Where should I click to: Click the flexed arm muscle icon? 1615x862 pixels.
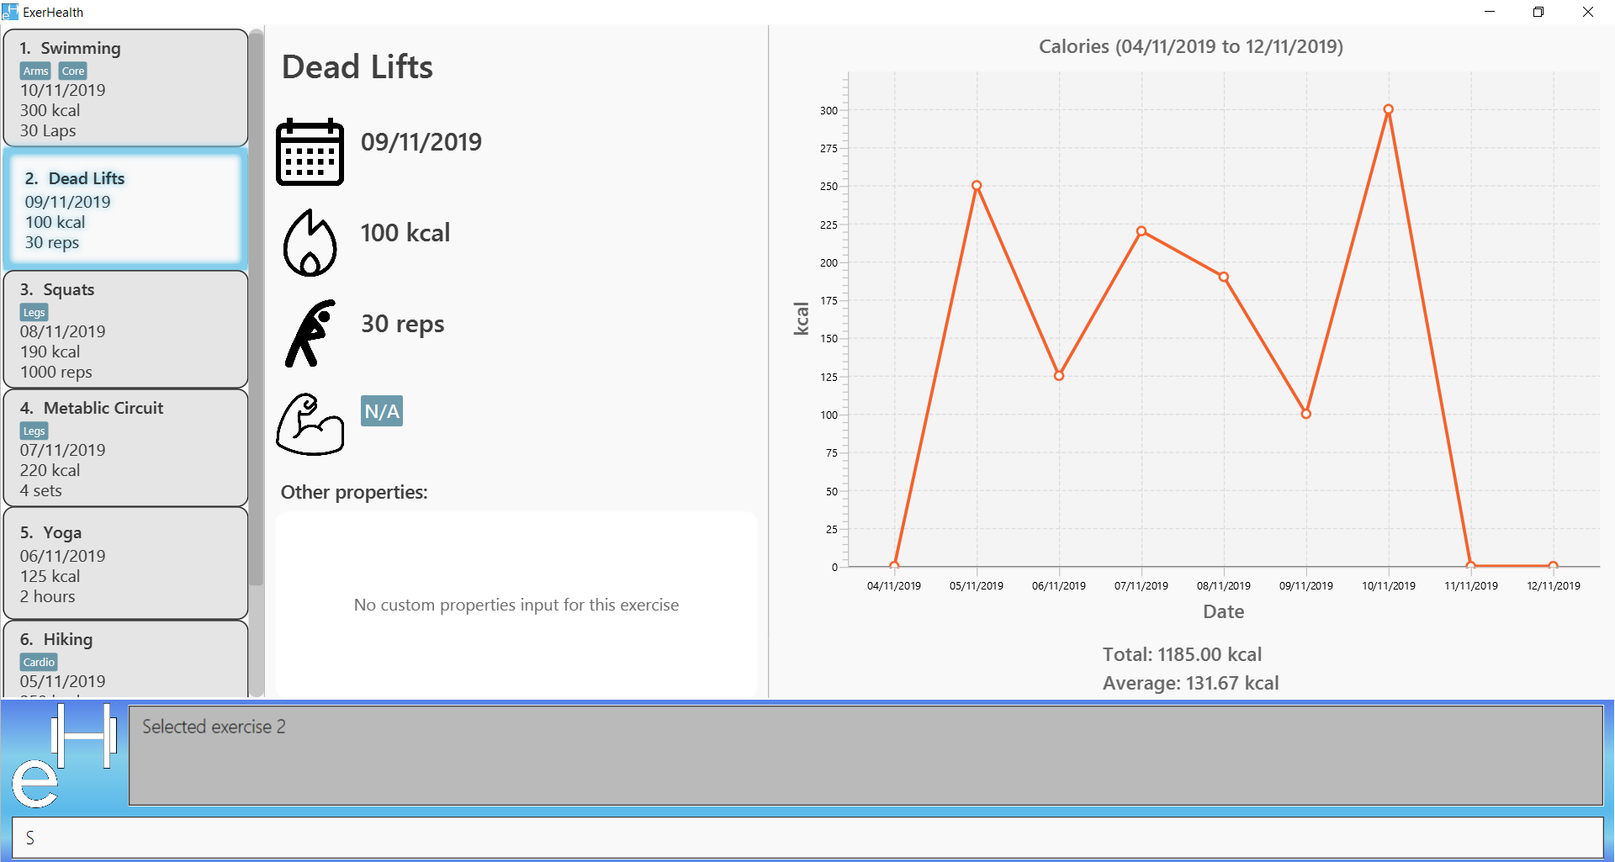310,424
